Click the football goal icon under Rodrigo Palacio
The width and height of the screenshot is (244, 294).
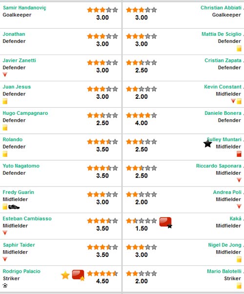5,286
